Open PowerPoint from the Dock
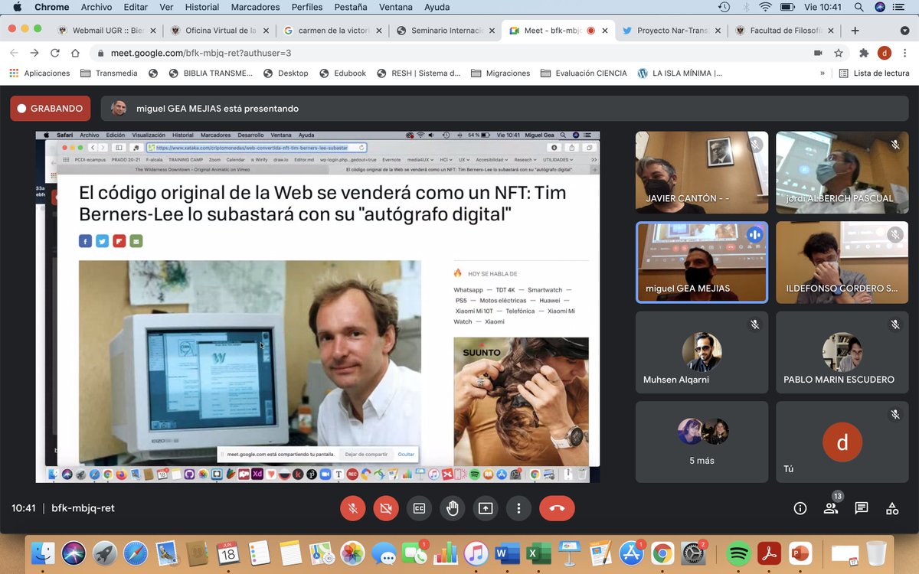 [x=800, y=553]
